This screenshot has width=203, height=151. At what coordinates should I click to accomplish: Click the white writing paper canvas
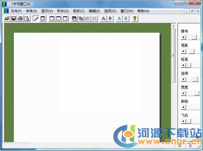point(87,87)
